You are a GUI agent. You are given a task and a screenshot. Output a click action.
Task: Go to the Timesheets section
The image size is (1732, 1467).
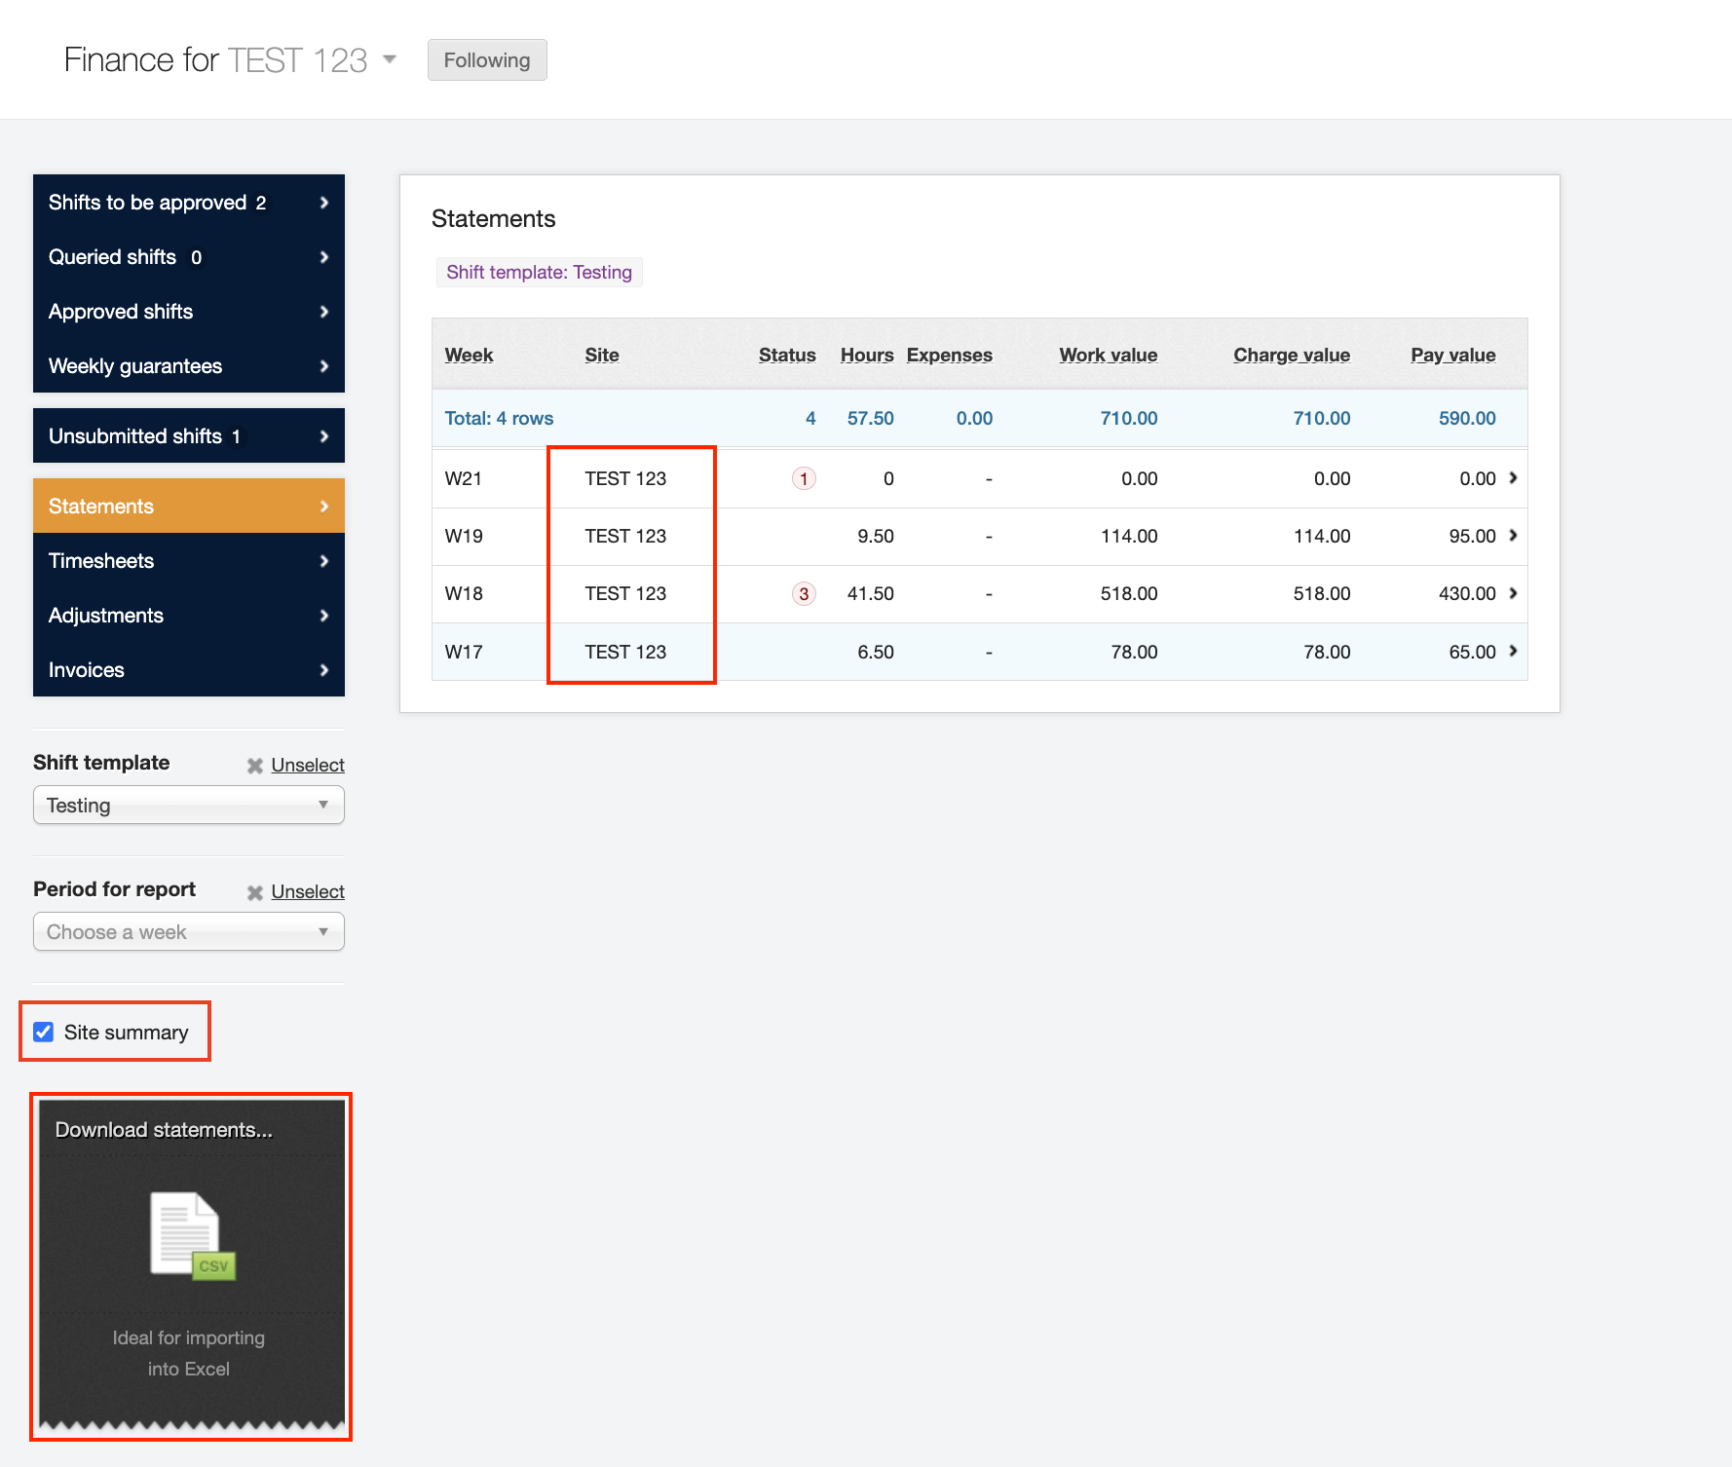click(188, 561)
